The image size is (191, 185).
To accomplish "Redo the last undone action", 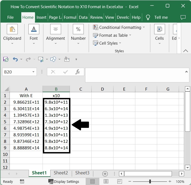I will 28,59.
